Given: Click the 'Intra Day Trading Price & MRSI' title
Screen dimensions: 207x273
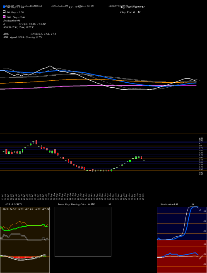Looking at the screenshot, I should [x=84, y=204].
